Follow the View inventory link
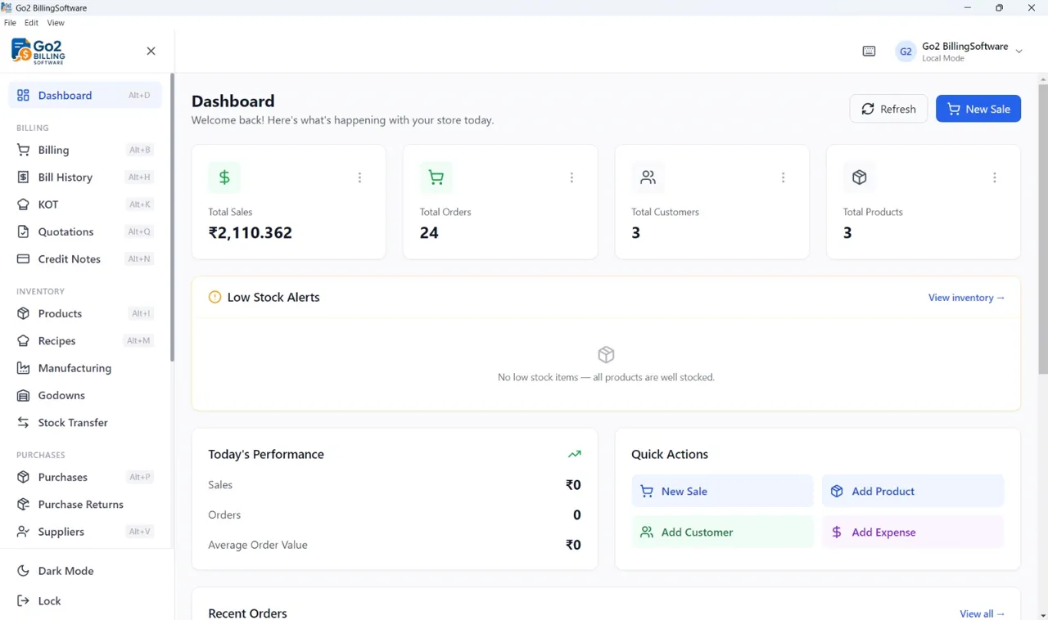This screenshot has height=620, width=1048. tap(966, 298)
